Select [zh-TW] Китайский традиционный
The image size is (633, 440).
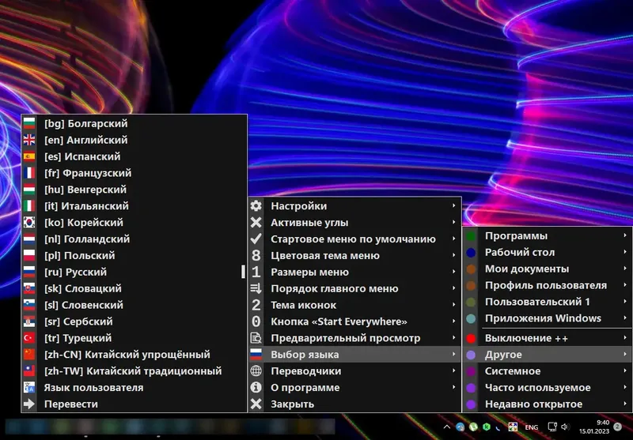134,371
